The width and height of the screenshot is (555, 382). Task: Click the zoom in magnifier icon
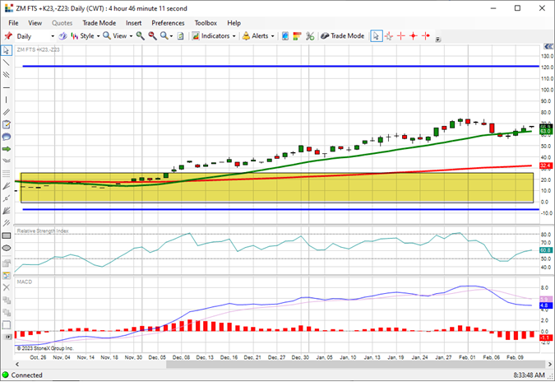click(141, 35)
